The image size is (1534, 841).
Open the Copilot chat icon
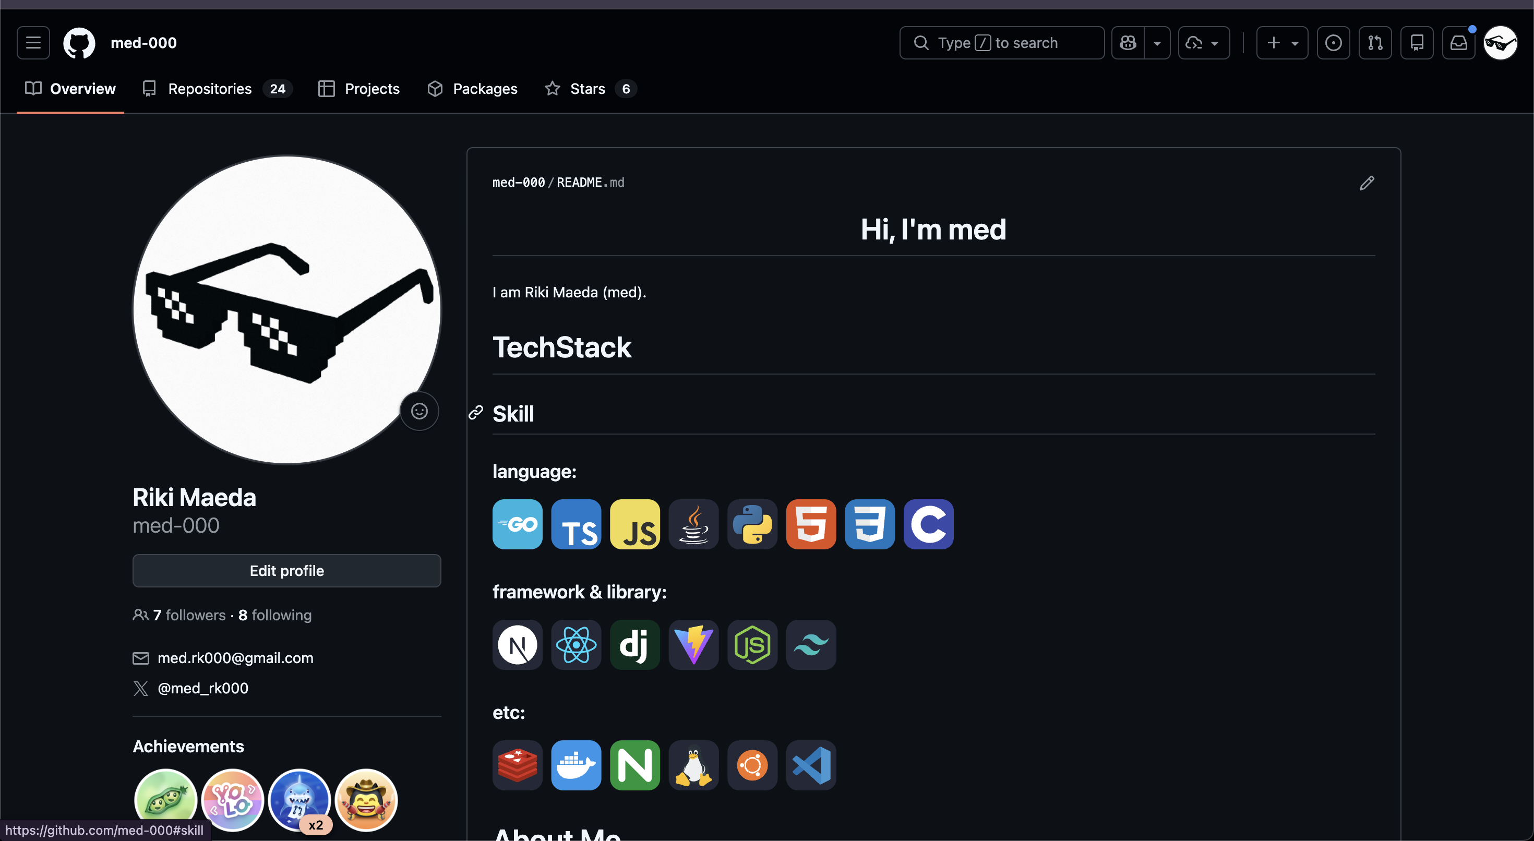[1128, 43]
